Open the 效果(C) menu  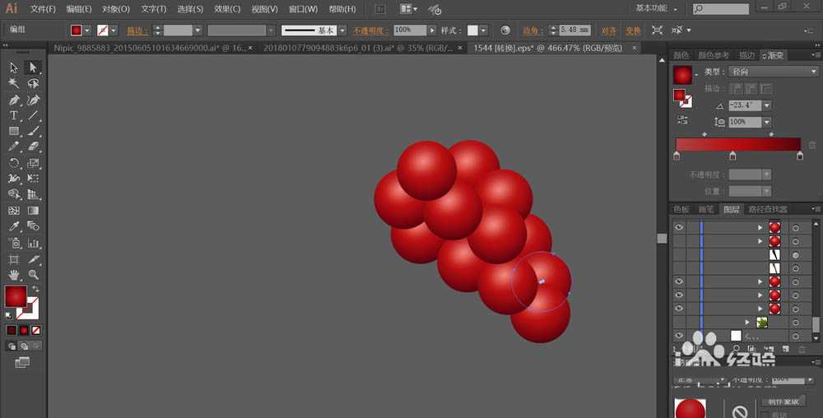coord(227,9)
